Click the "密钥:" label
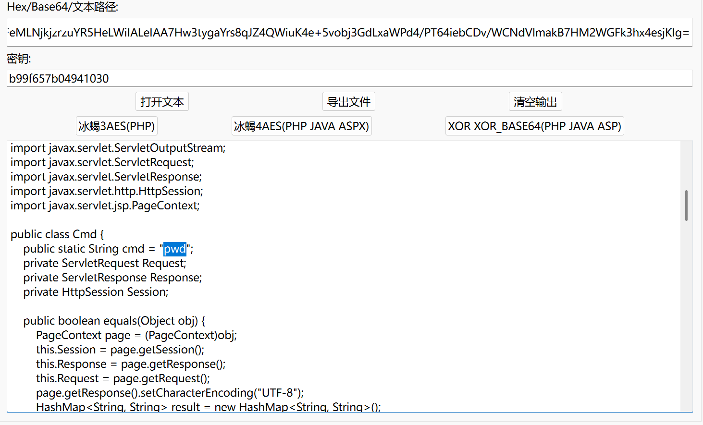The image size is (703, 425). tap(19, 59)
